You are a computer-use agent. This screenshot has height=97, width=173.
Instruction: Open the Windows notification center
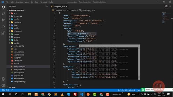click(x=168, y=94)
